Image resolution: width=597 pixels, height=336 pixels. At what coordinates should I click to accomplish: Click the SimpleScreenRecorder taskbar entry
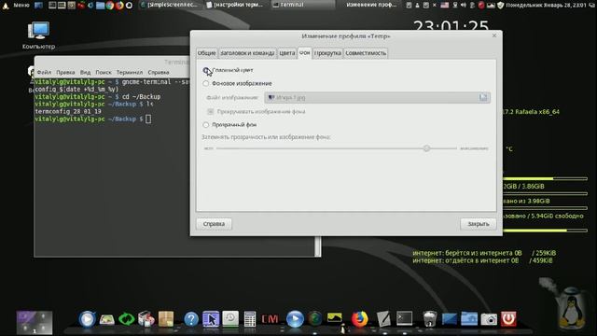click(170, 5)
